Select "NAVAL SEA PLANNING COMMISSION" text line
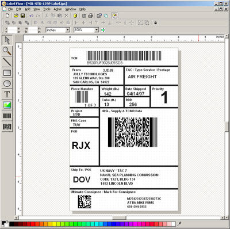 (x=129, y=175)
